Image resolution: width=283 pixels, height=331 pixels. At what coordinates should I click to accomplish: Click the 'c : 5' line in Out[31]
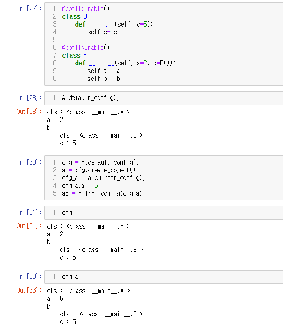(x=68, y=257)
